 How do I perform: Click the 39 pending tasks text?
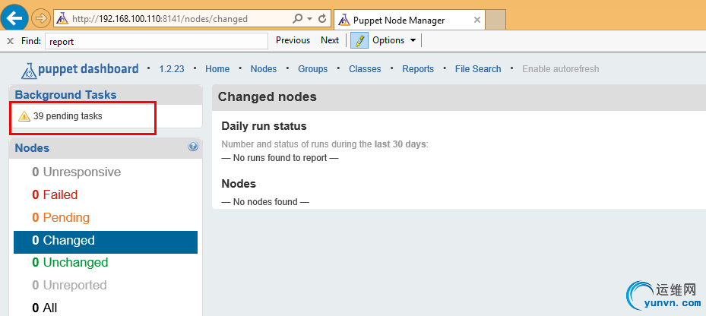(x=68, y=116)
